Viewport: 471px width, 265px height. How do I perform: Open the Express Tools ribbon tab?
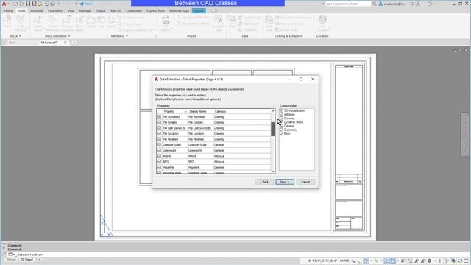[155, 10]
